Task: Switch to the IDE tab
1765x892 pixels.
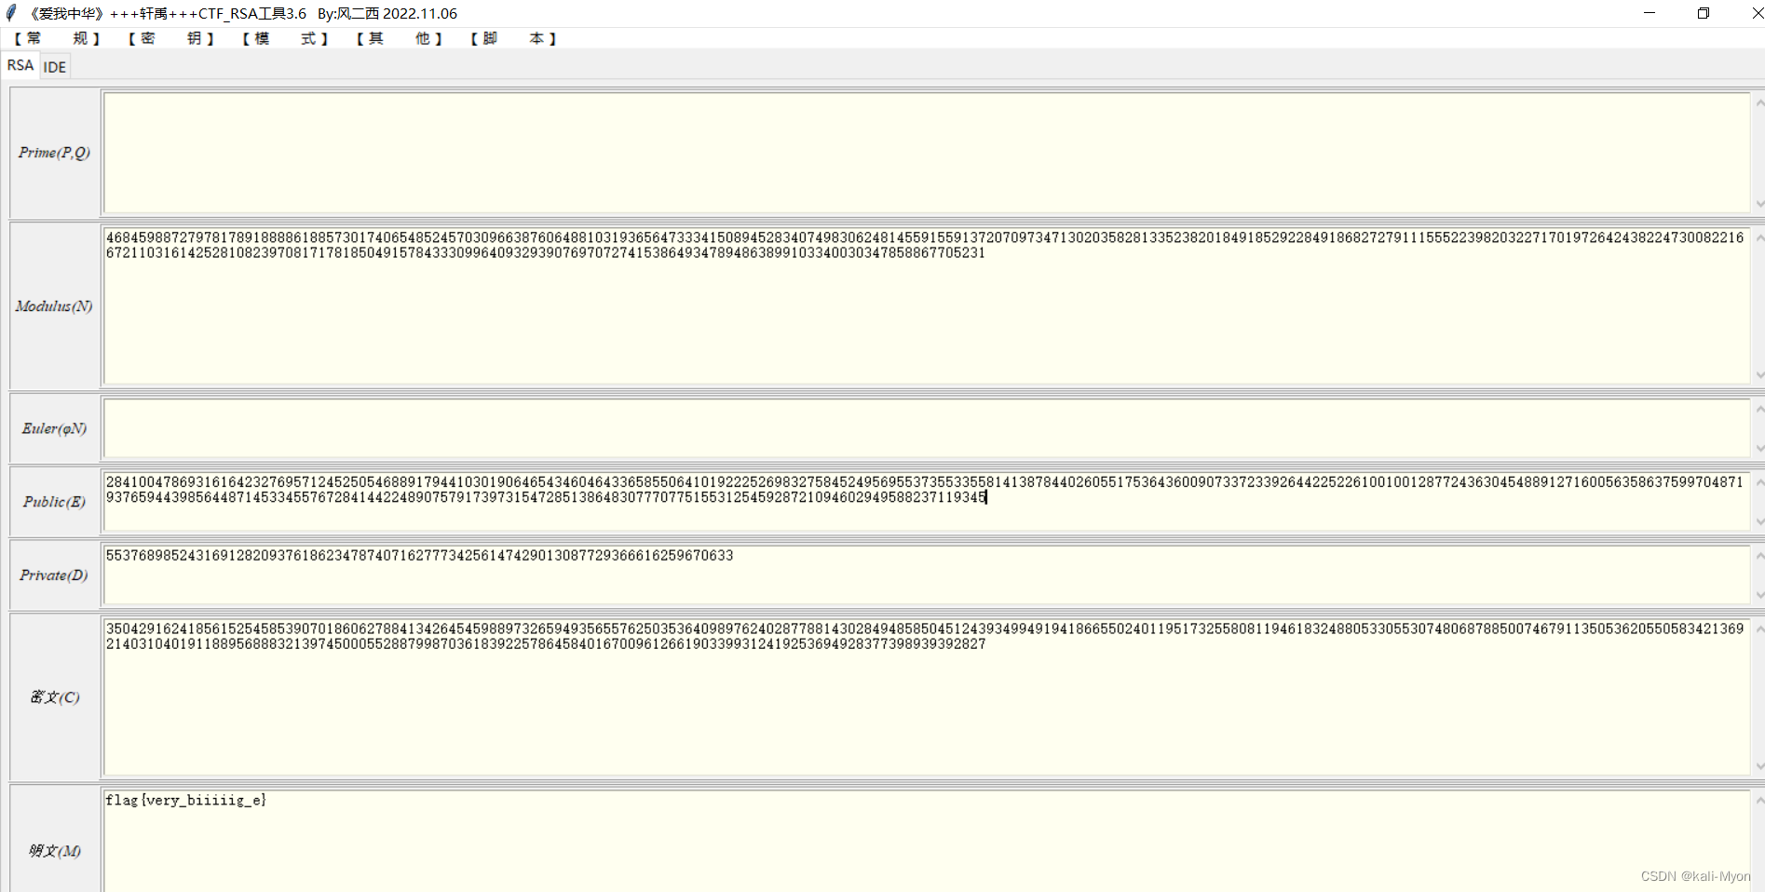Action: pos(54,66)
